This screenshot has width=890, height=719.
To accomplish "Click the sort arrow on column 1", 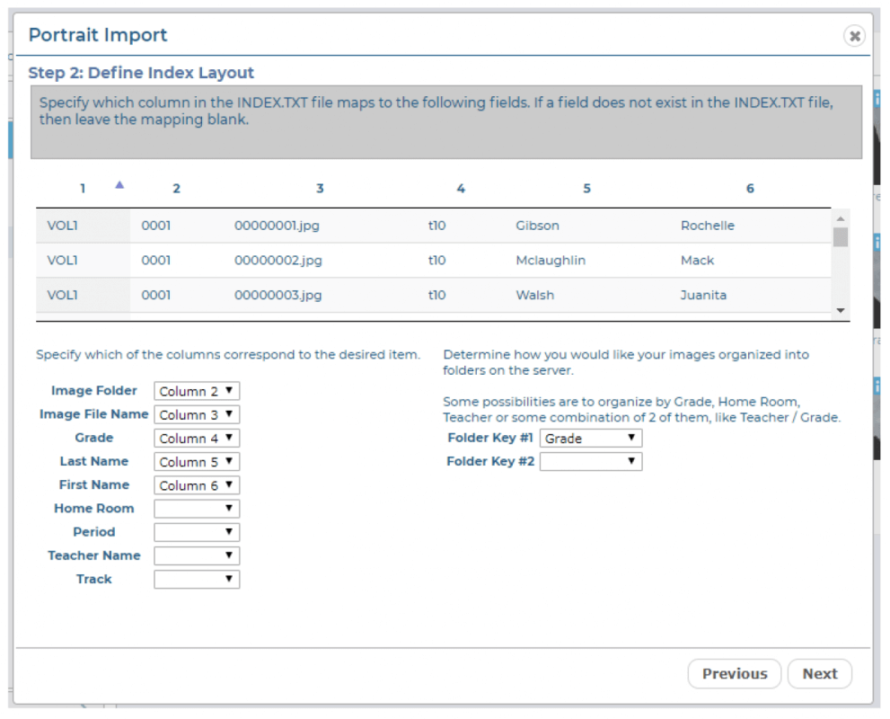I will (119, 185).
